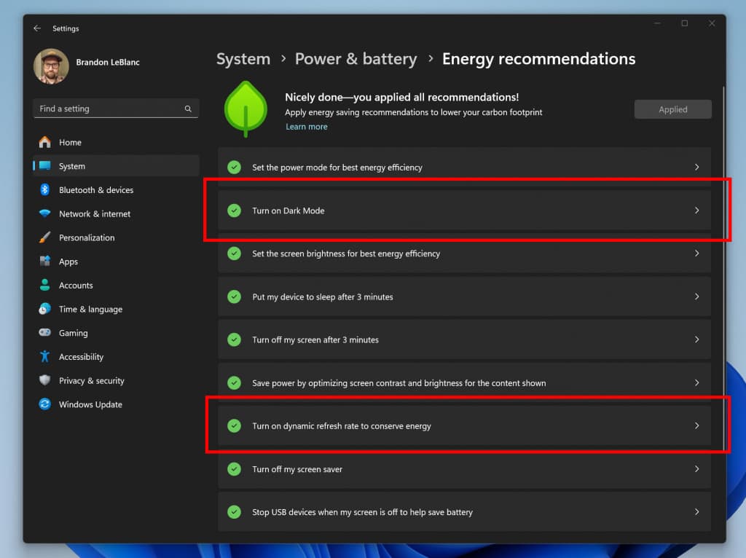Screen dimensions: 746x558
Task: Click the checkmark beside Turn on Dark Mode
Action: pos(234,211)
